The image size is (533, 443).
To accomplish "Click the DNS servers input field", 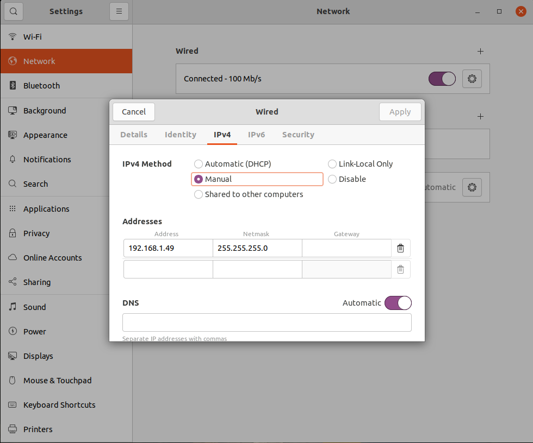I will pyautogui.click(x=267, y=322).
